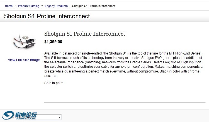This screenshot has height=122, width=209.
Task: Click the blue swirl watermark logo
Action: [8, 115]
